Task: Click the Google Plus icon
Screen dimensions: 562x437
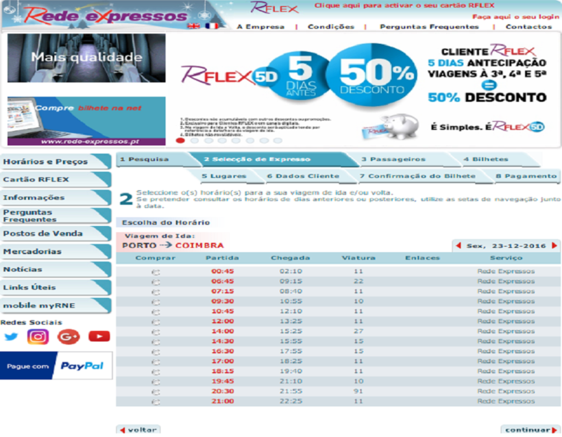Action: 69,336
